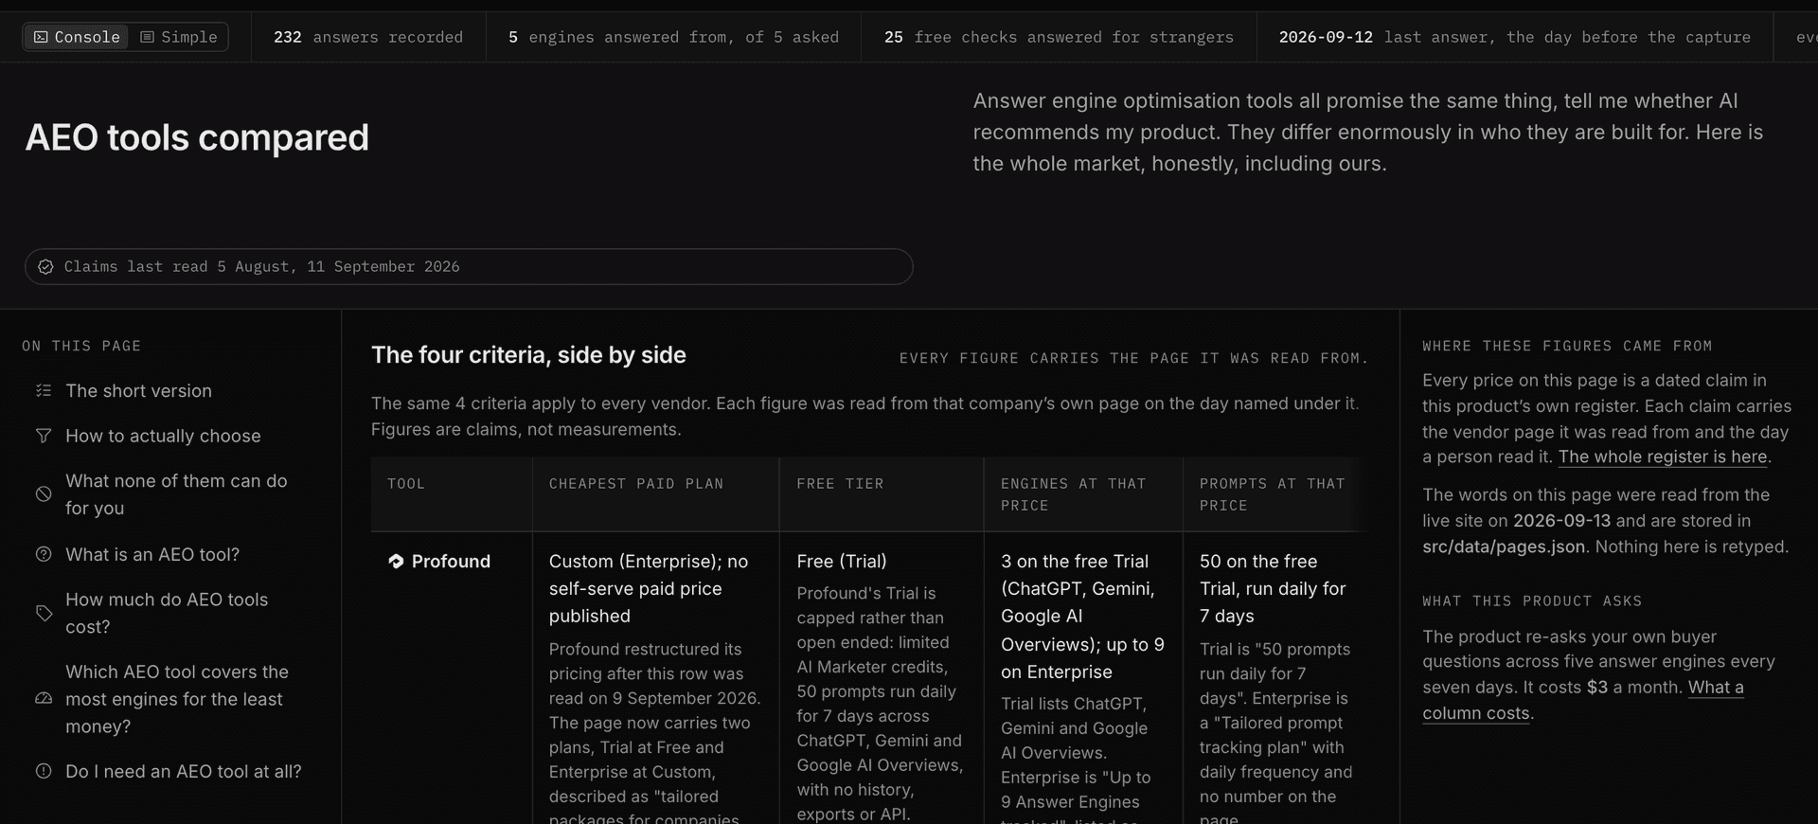Image resolution: width=1818 pixels, height=824 pixels.
Task: Click the TOOL column header
Action: coord(406,484)
